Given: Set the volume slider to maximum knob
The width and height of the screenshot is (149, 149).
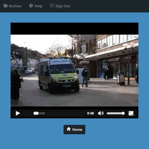Looking at the screenshot, I should [x=123, y=113].
